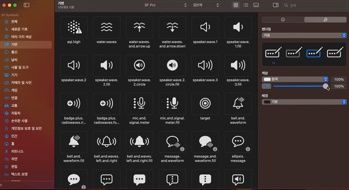Open the 통신 category
349x190 pixels.
[26, 52]
